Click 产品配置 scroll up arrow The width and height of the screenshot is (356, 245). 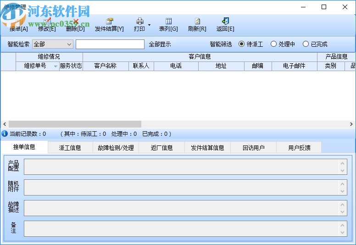(343, 163)
